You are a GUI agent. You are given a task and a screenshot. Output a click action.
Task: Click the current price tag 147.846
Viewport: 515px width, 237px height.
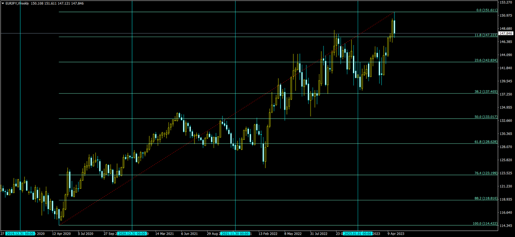point(506,34)
